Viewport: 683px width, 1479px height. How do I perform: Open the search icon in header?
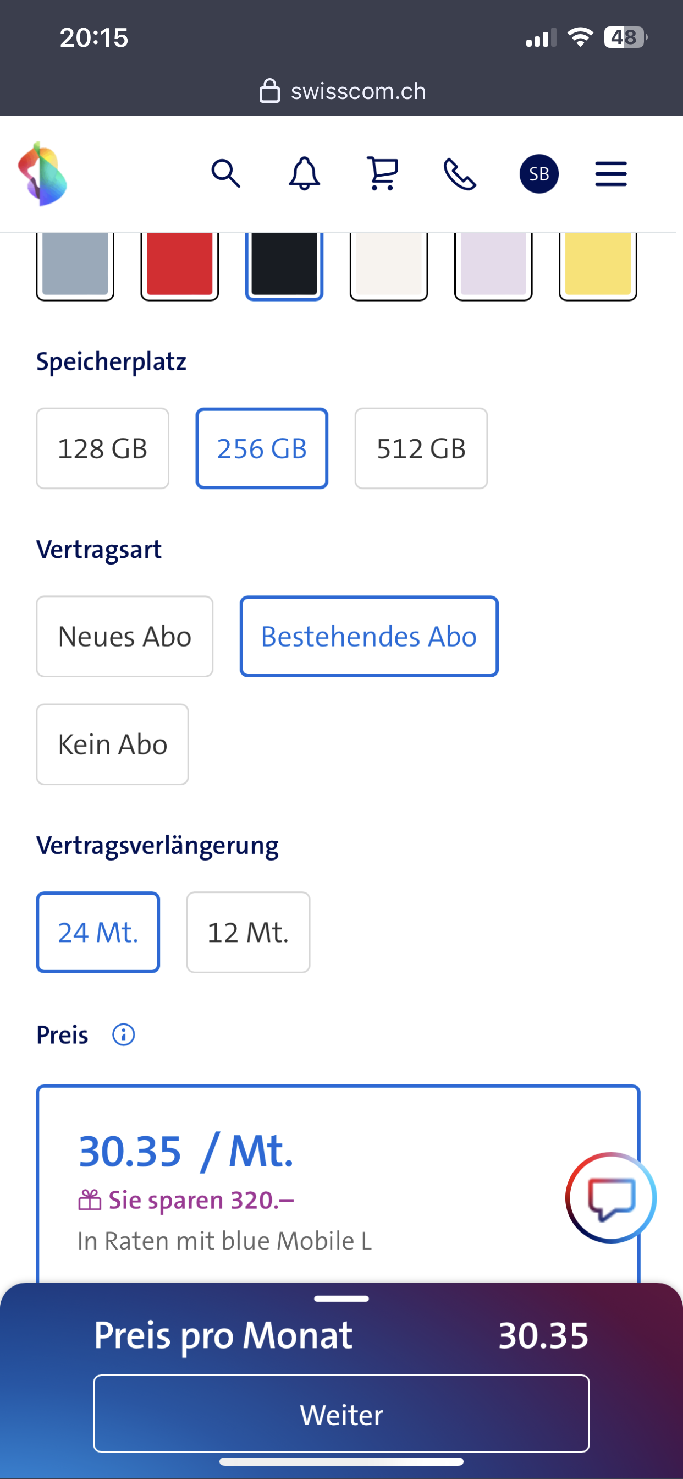(x=225, y=173)
